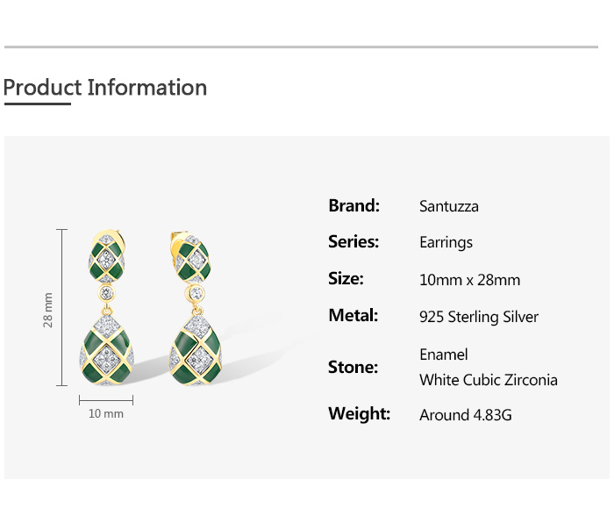614x523 pixels.
Task: Click the Santuzza brand name
Action: [449, 207]
